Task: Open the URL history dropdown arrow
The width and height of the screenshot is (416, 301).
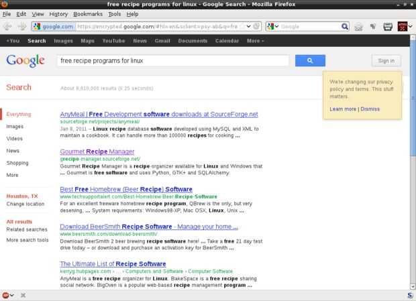Action: (248, 27)
